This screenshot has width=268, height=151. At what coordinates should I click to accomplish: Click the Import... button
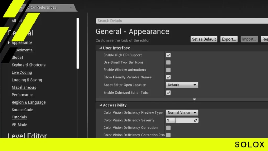click(249, 39)
